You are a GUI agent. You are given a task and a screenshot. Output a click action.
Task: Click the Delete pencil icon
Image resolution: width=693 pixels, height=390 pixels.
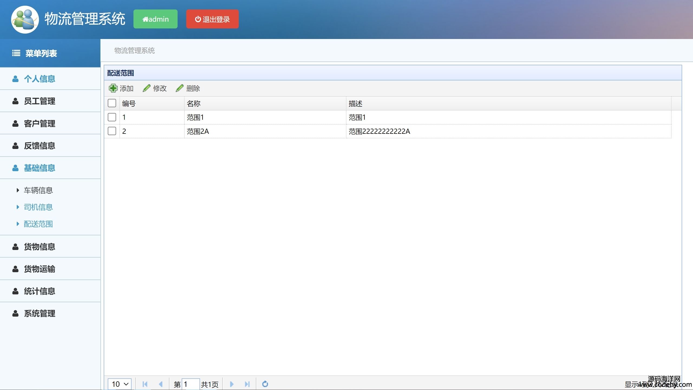[x=180, y=88]
